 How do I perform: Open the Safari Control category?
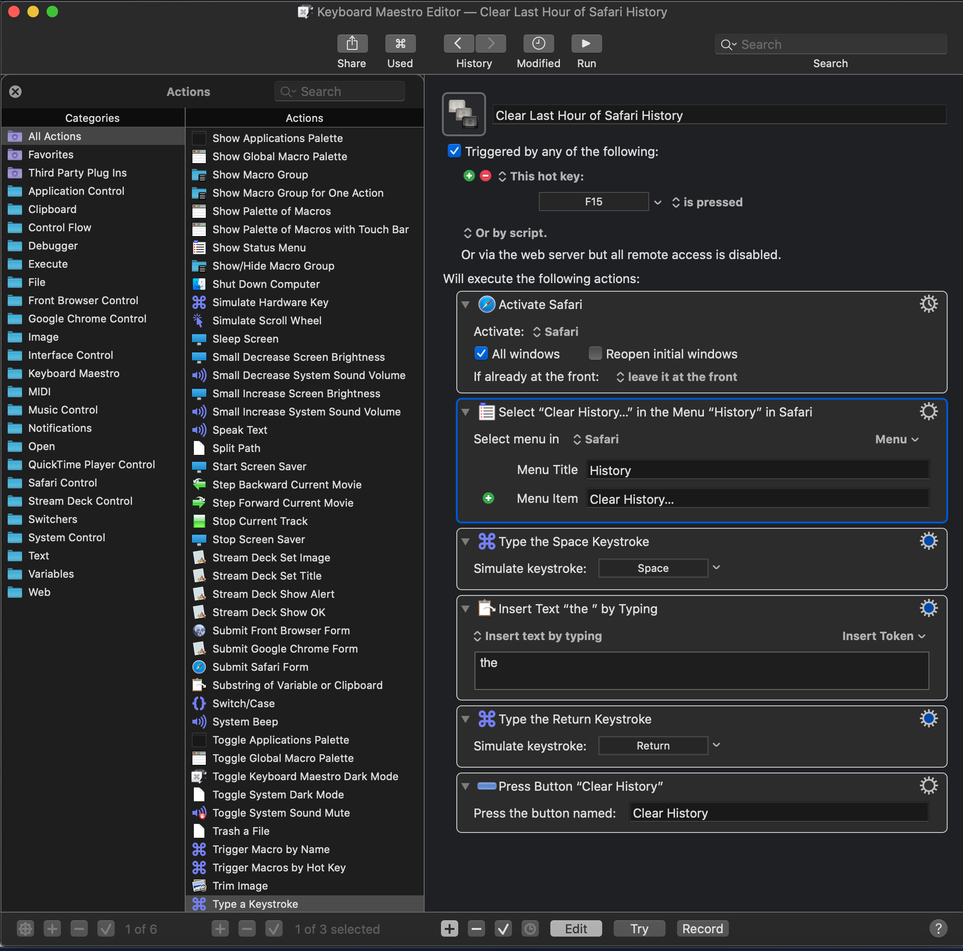coord(93,483)
